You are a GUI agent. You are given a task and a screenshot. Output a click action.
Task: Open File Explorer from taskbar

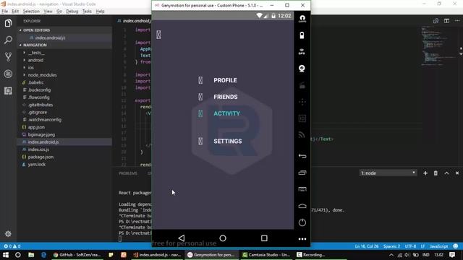click(31, 255)
